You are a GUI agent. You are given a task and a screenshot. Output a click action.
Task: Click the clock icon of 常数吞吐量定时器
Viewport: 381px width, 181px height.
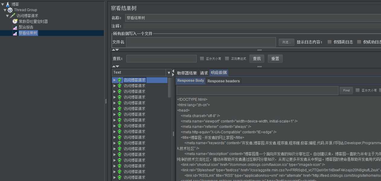pyautogui.click(x=15, y=21)
